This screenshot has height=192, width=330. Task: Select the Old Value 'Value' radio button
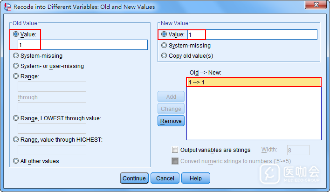point(16,34)
